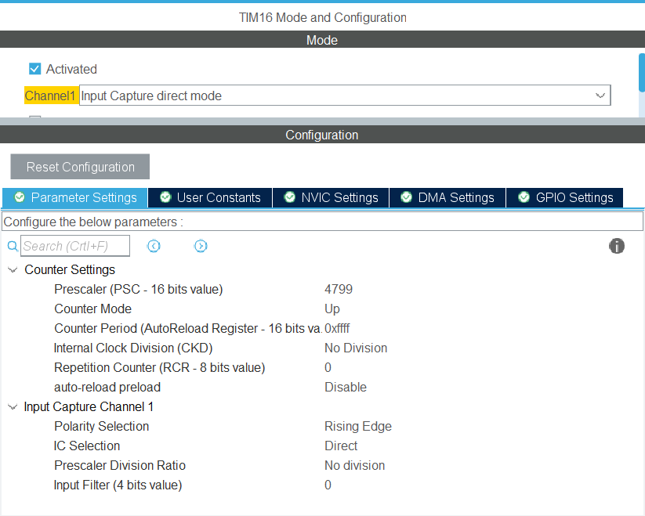Click the auto-reload preload label
Image resolution: width=645 pixels, height=516 pixels.
(107, 387)
